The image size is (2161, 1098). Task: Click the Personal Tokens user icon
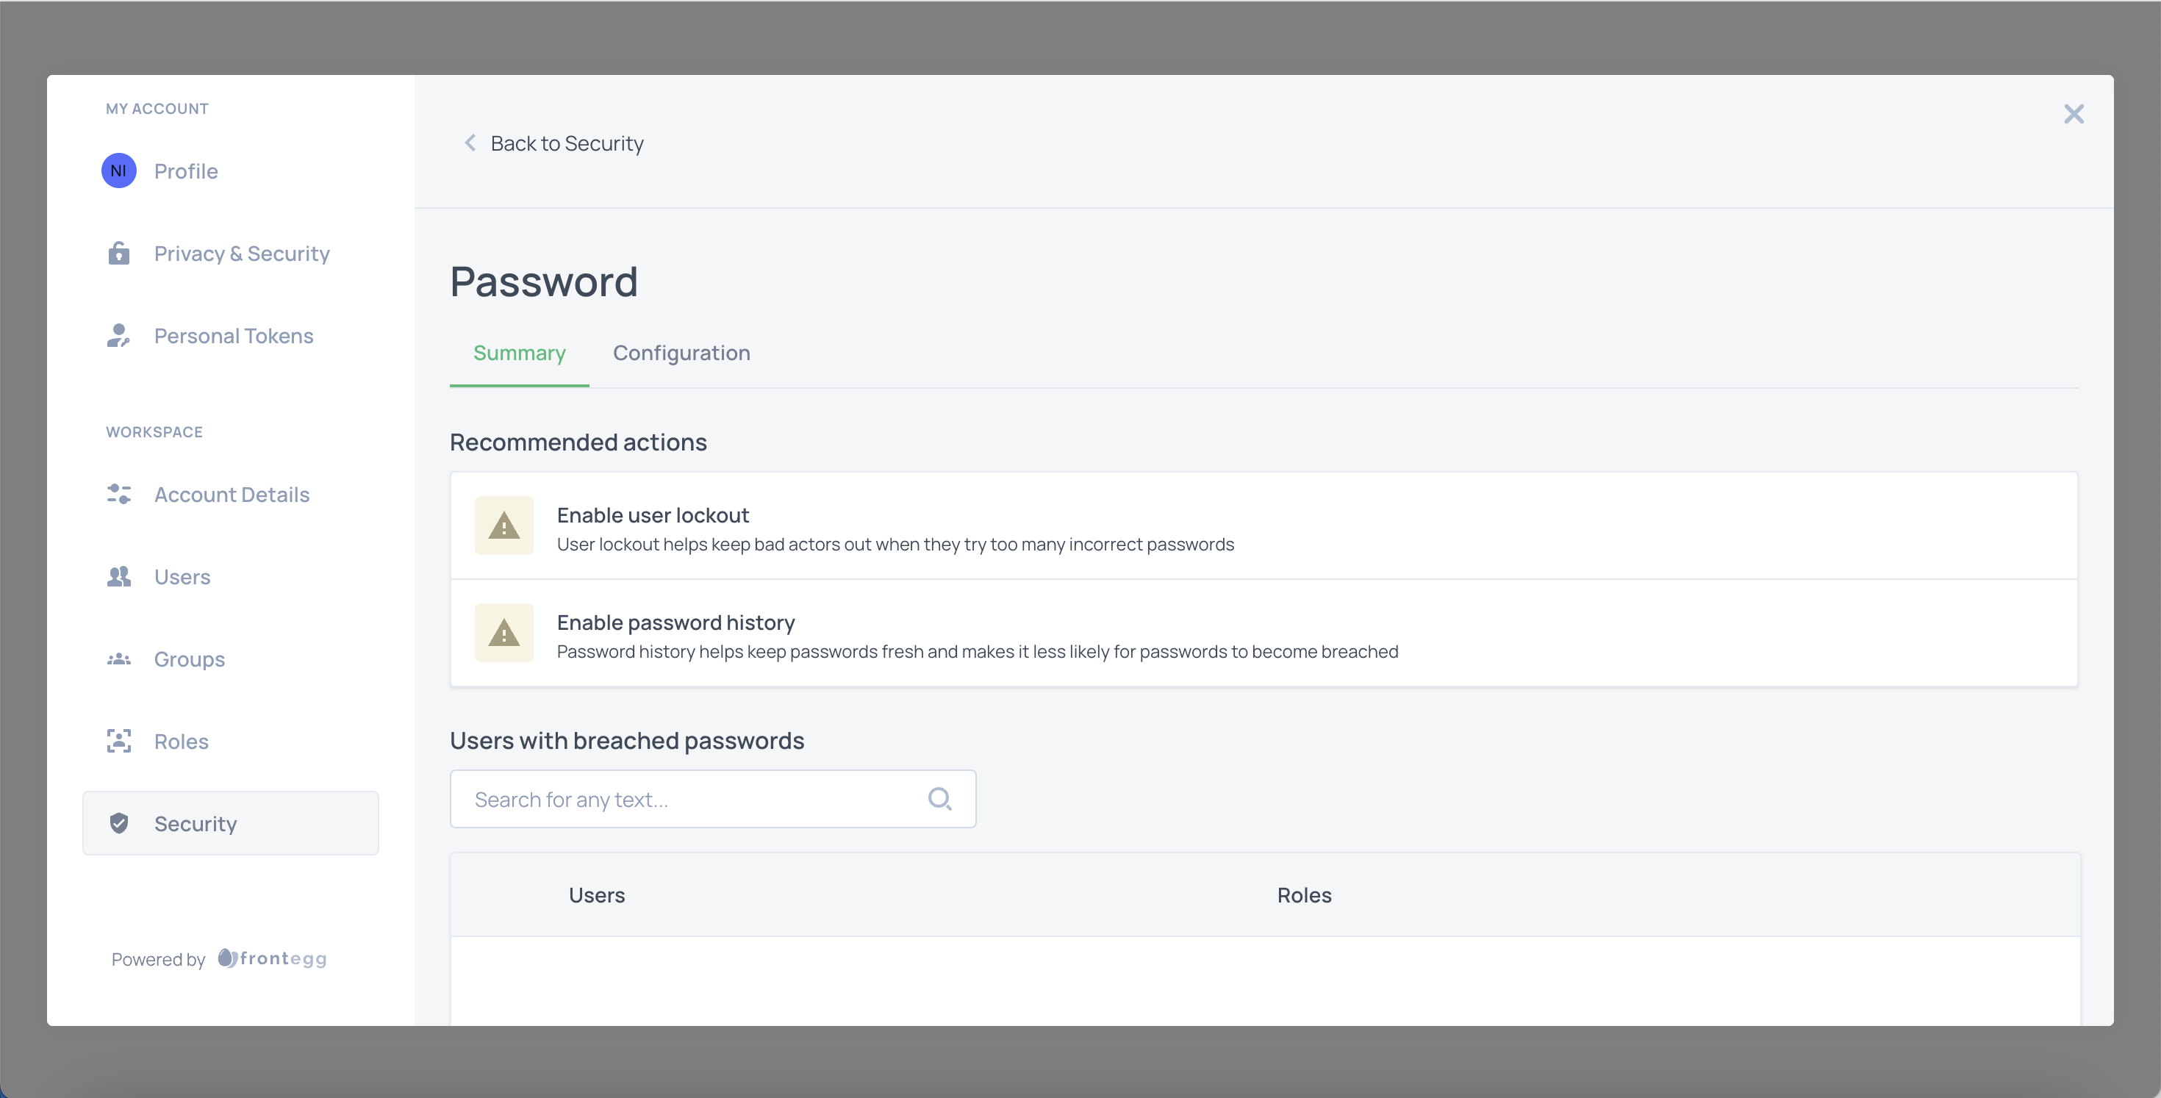[119, 334]
